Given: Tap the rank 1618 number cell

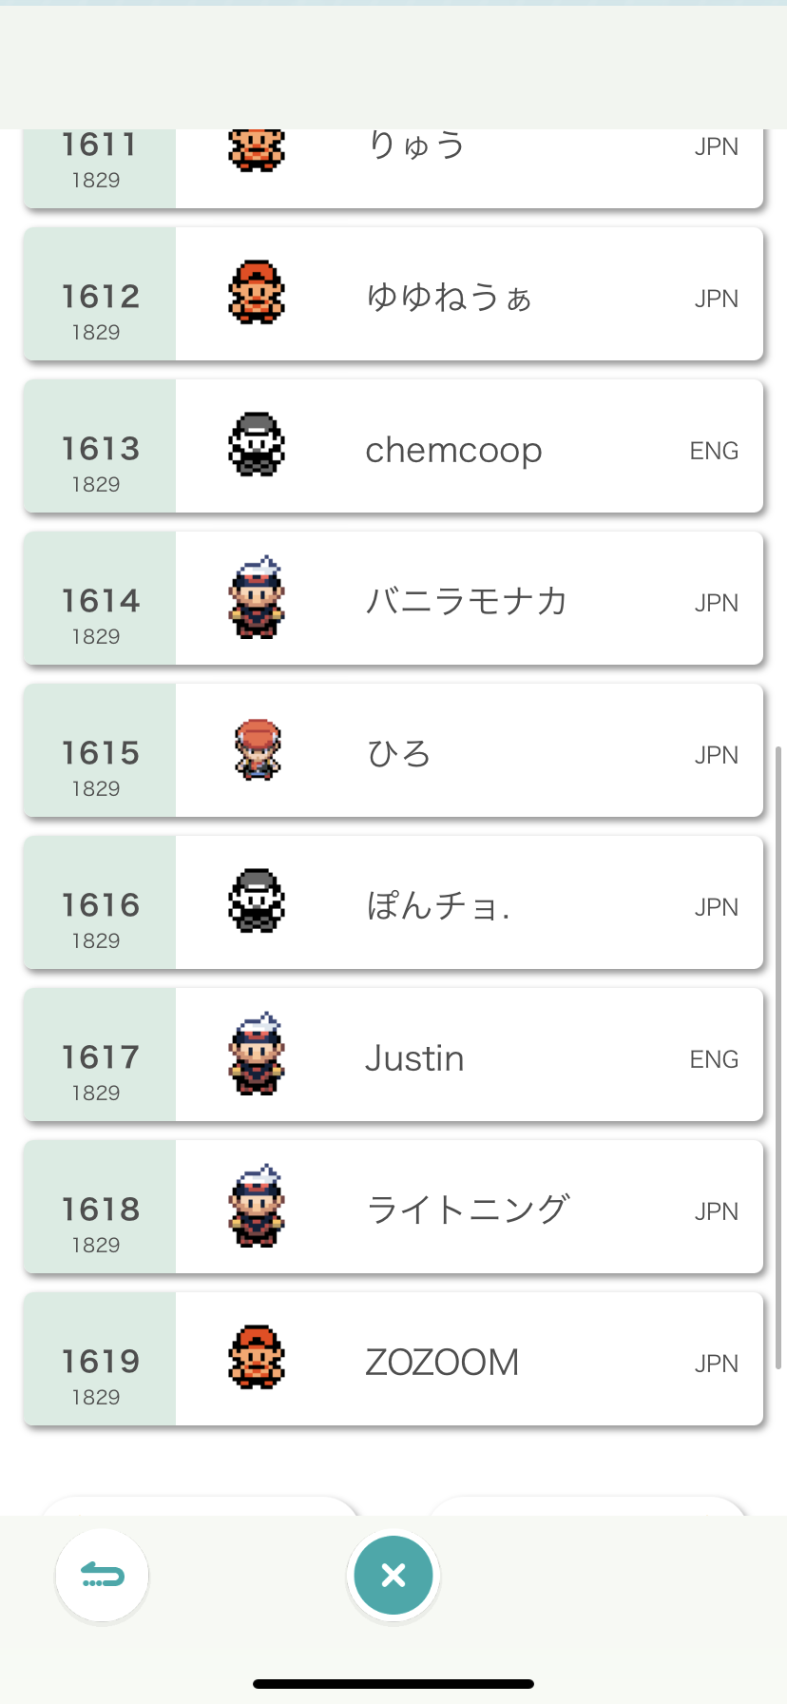Looking at the screenshot, I should pyautogui.click(x=100, y=1207).
